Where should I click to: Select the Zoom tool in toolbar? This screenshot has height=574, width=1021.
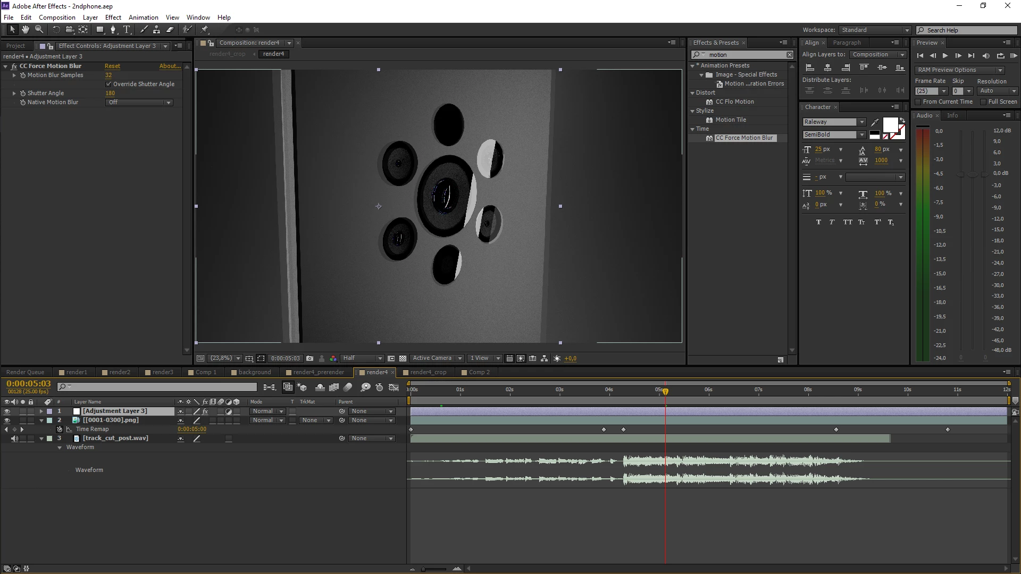[39, 30]
